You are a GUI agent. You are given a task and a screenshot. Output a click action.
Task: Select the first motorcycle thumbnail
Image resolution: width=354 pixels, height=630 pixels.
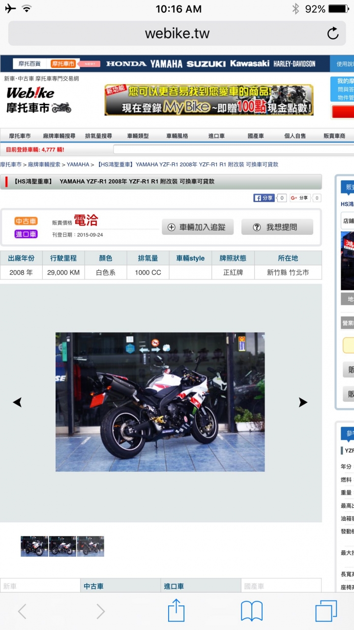coord(34,546)
